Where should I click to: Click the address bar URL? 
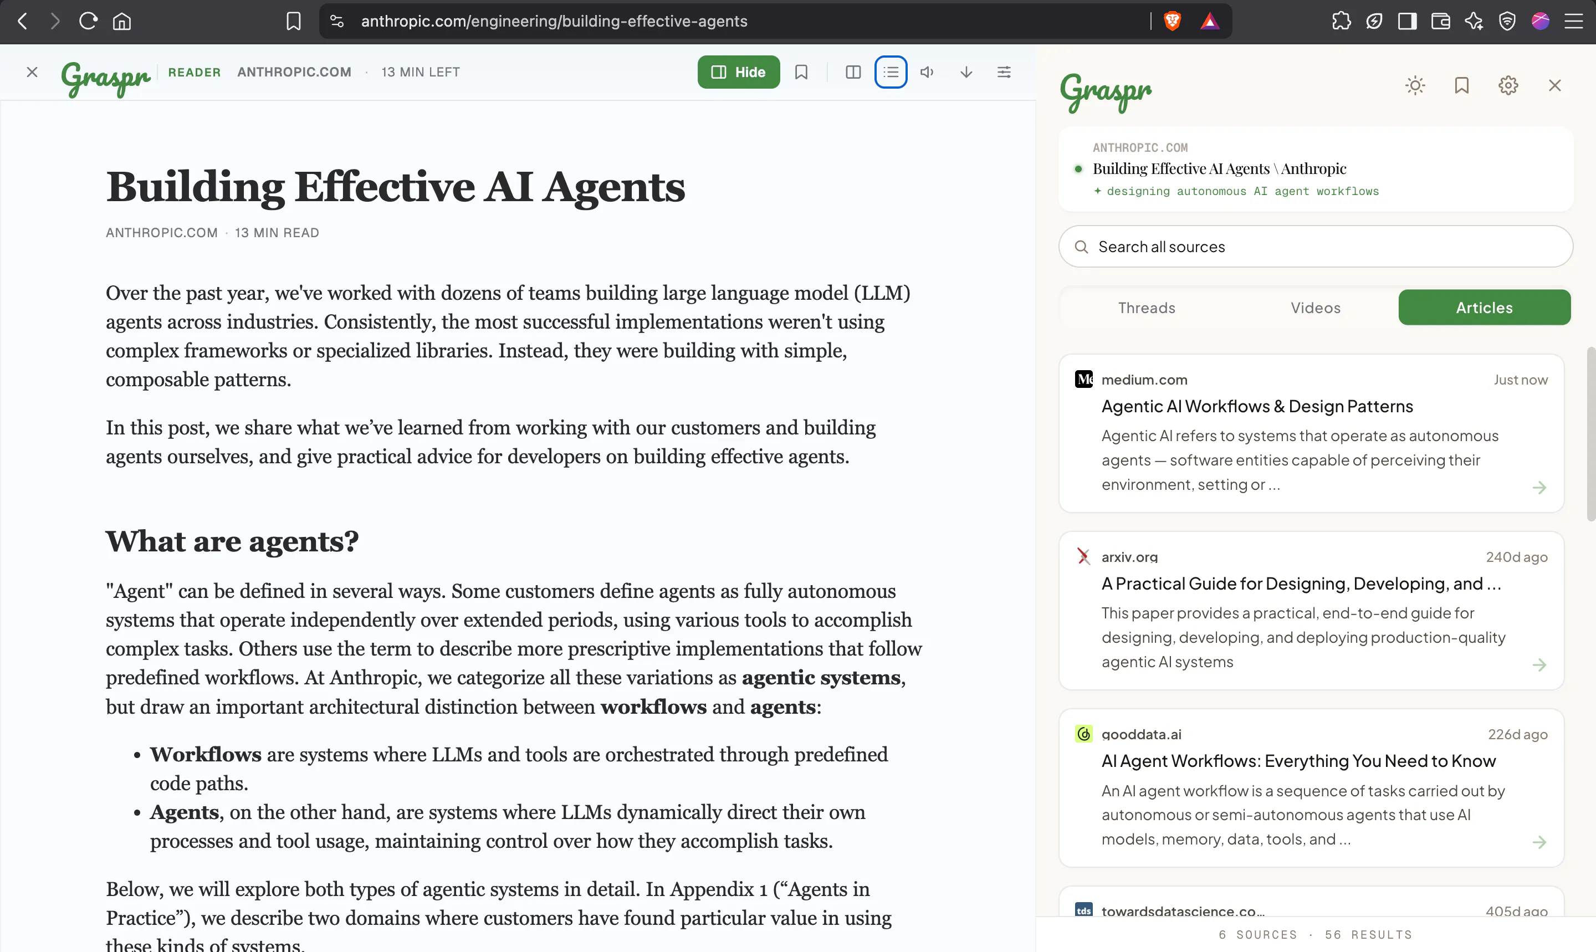pos(554,21)
